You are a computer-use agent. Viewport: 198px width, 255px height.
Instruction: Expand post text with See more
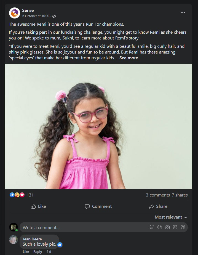point(129,58)
